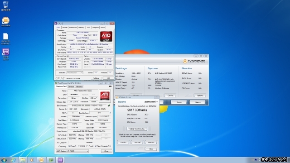Select the Graphics Card tab in GPU-Z
The height and width of the screenshot is (163, 290).
point(61,86)
